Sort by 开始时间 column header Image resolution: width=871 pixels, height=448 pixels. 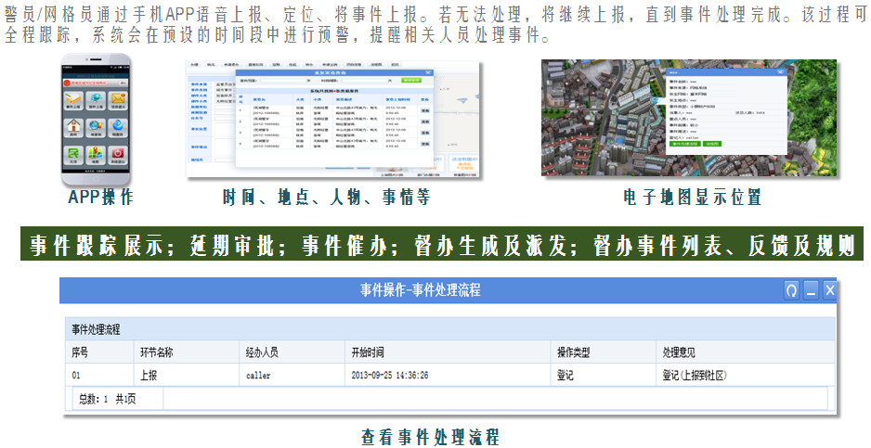(366, 353)
